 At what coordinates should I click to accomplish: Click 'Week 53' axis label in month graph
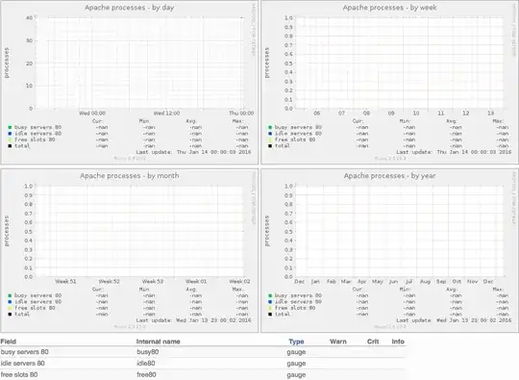(153, 282)
